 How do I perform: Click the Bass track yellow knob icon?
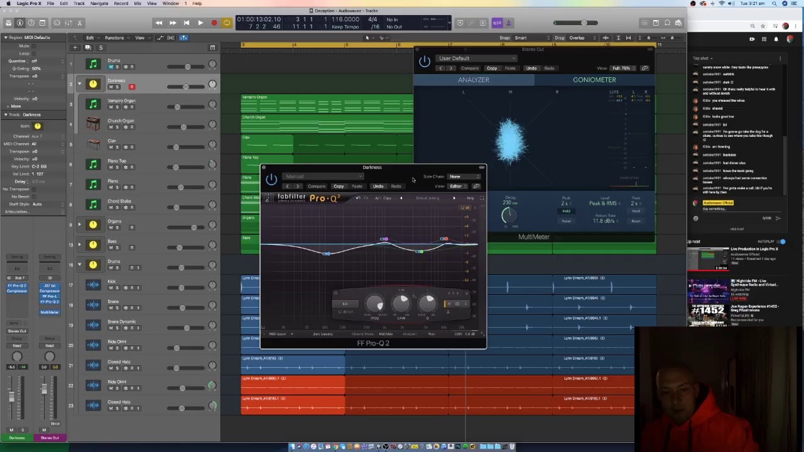click(93, 244)
